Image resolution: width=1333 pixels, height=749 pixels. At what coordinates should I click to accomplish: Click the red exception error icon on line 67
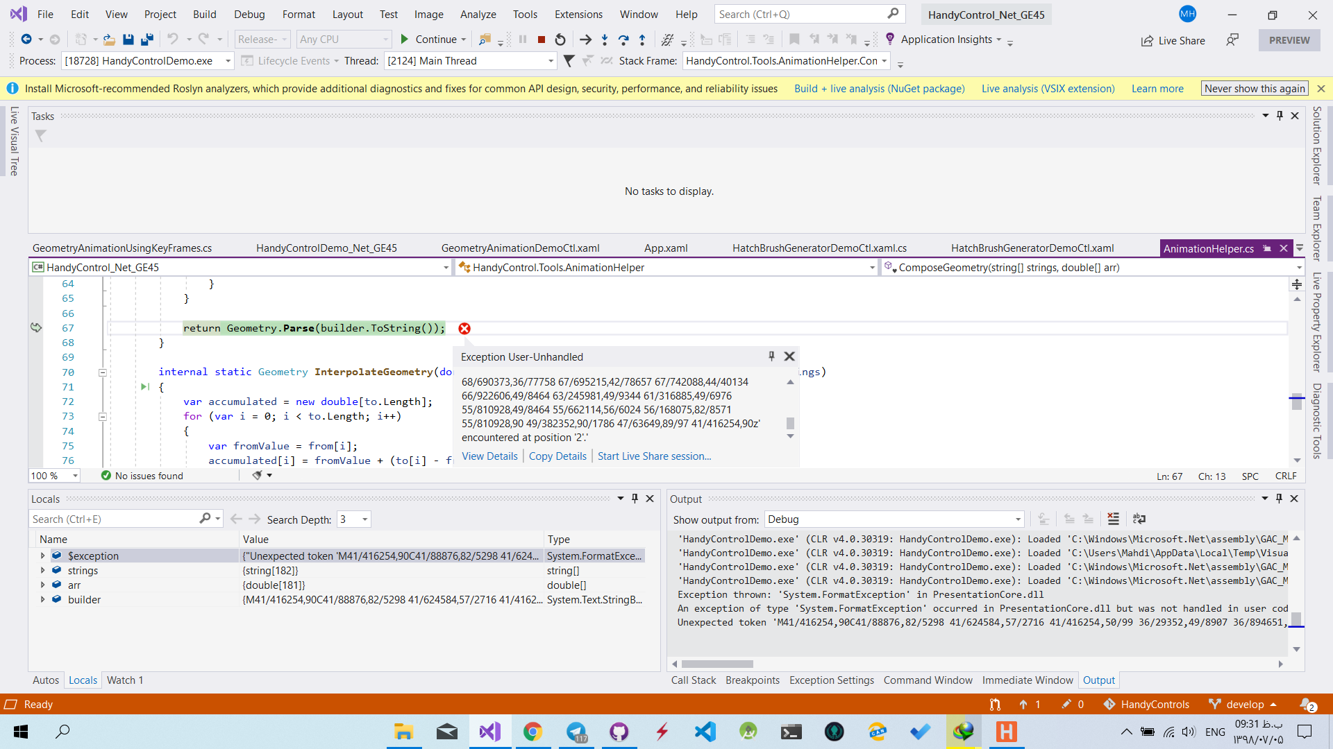pos(464,328)
